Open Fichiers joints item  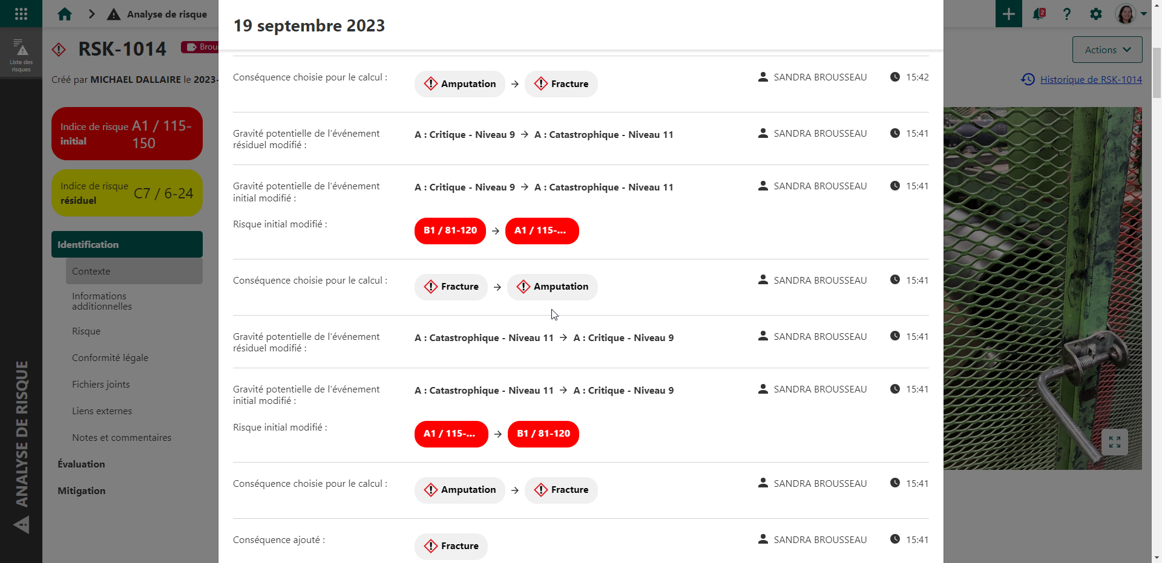[134, 385]
